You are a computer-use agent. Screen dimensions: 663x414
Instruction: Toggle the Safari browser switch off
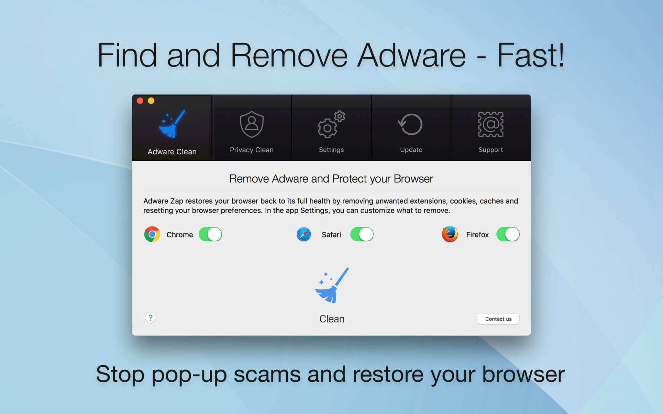361,234
